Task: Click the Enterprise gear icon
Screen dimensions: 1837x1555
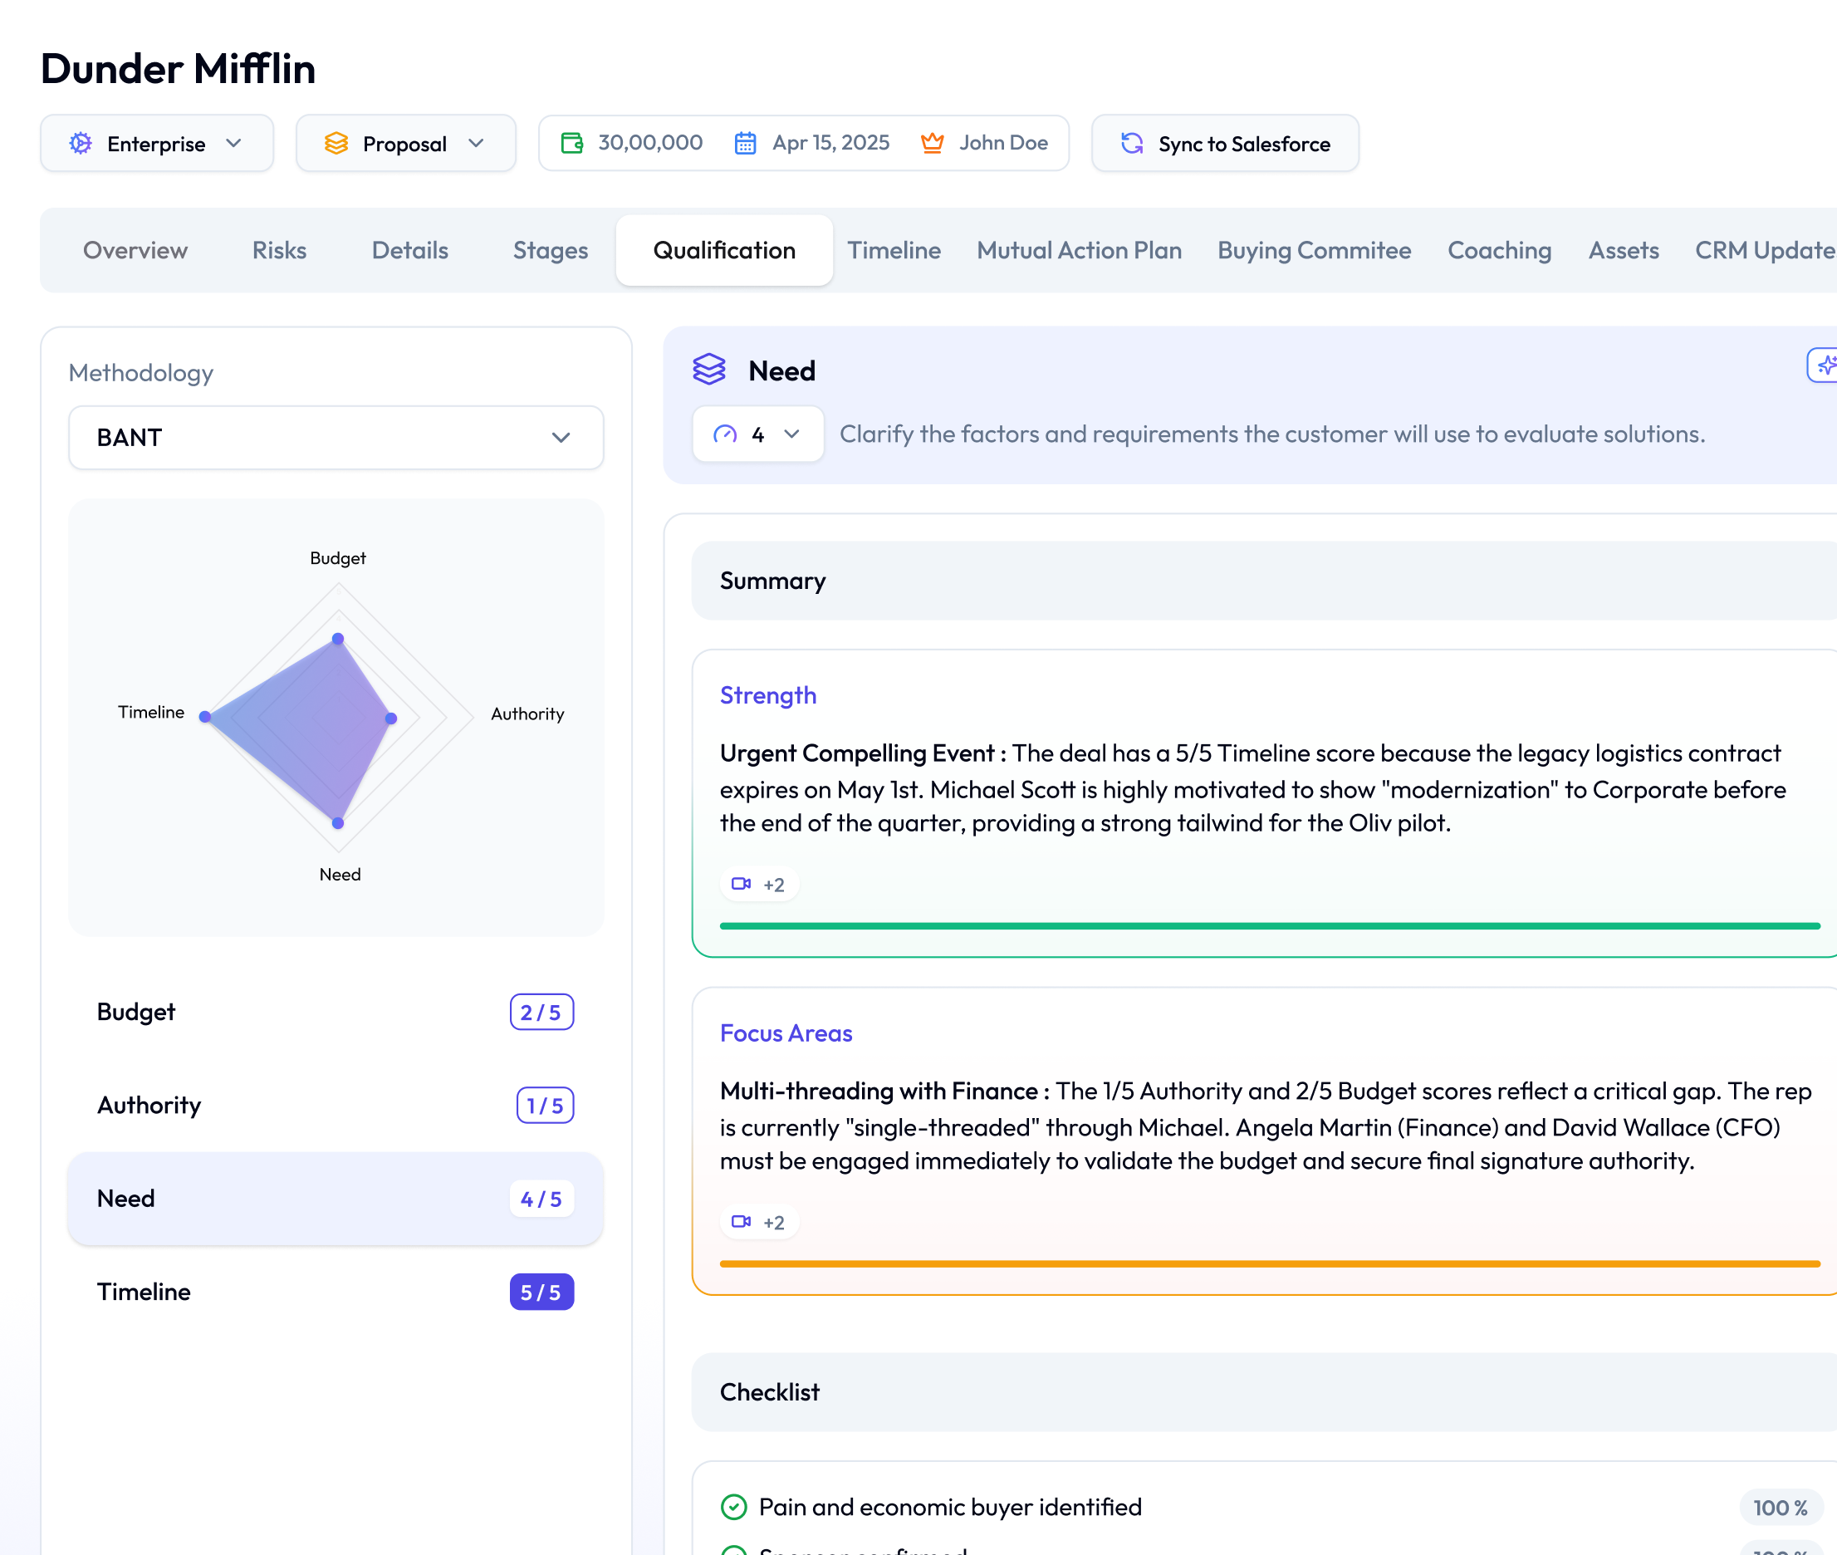Action: [x=81, y=143]
